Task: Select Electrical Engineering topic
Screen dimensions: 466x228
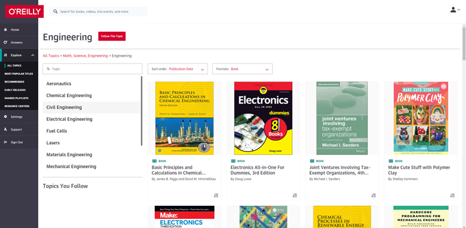Action: 69,119
